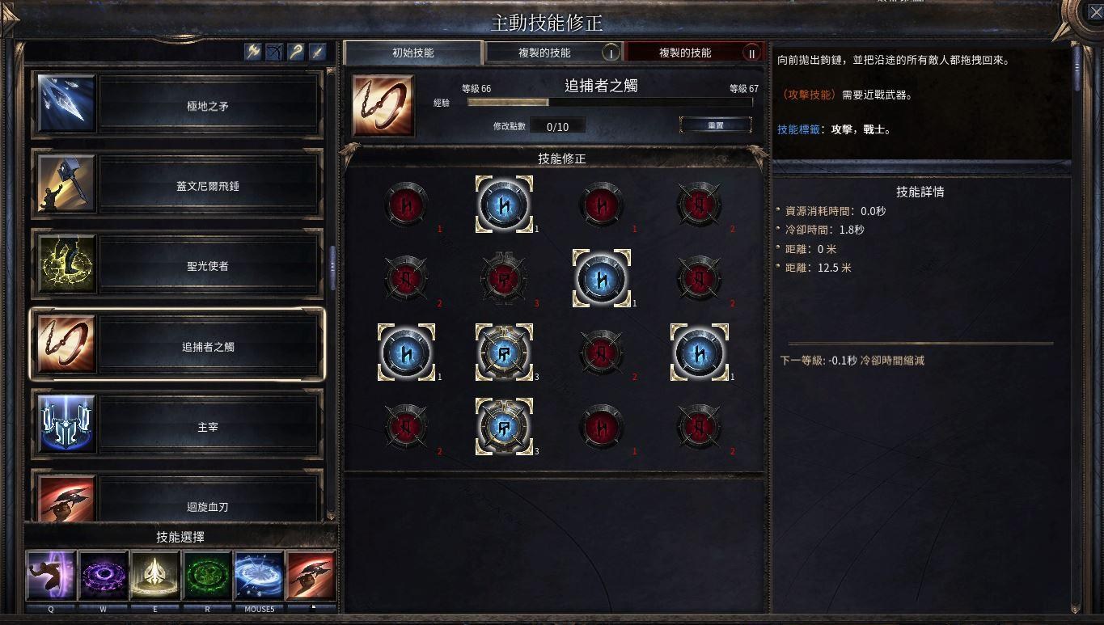Toggle the axe weapon filter icon
The width and height of the screenshot is (1104, 625).
(x=254, y=52)
